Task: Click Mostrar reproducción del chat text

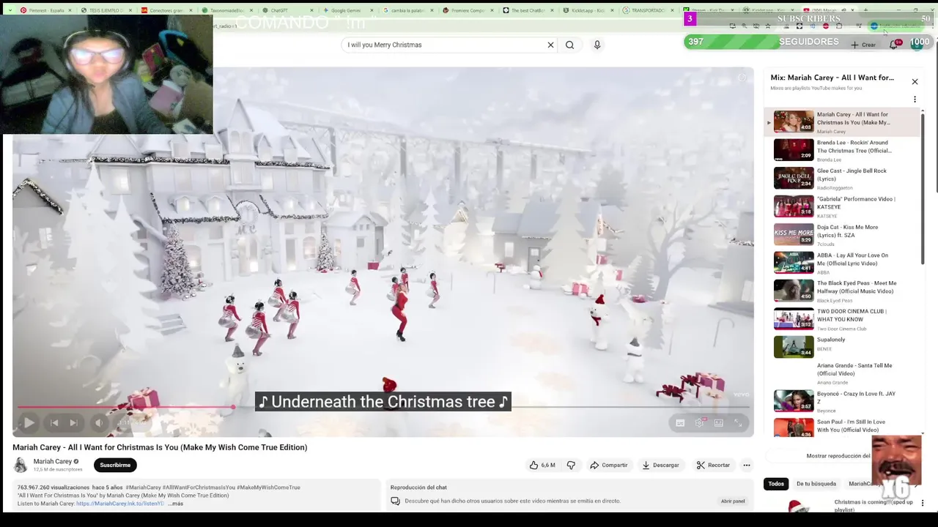Action: pos(838,456)
